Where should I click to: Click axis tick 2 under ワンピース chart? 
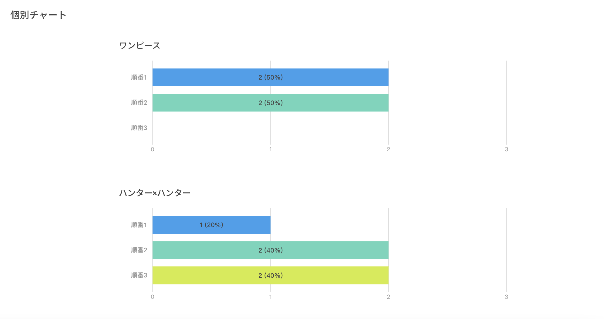(x=388, y=150)
